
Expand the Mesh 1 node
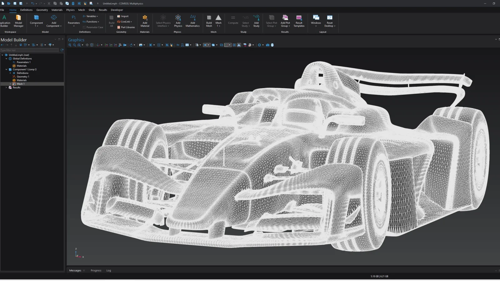point(10,84)
